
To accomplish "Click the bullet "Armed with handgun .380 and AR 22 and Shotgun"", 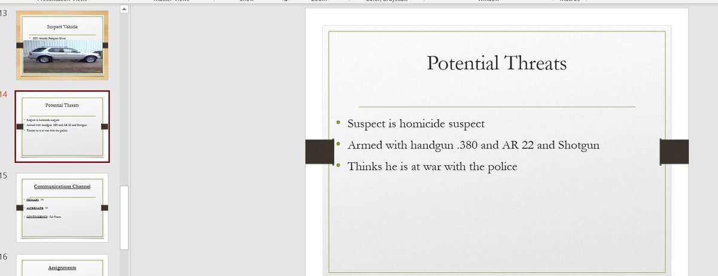I will (473, 145).
